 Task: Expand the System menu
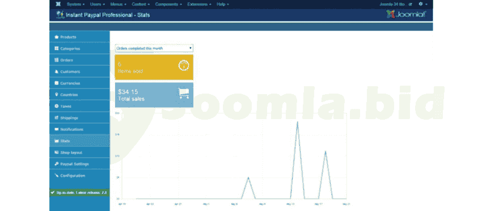(75, 5)
